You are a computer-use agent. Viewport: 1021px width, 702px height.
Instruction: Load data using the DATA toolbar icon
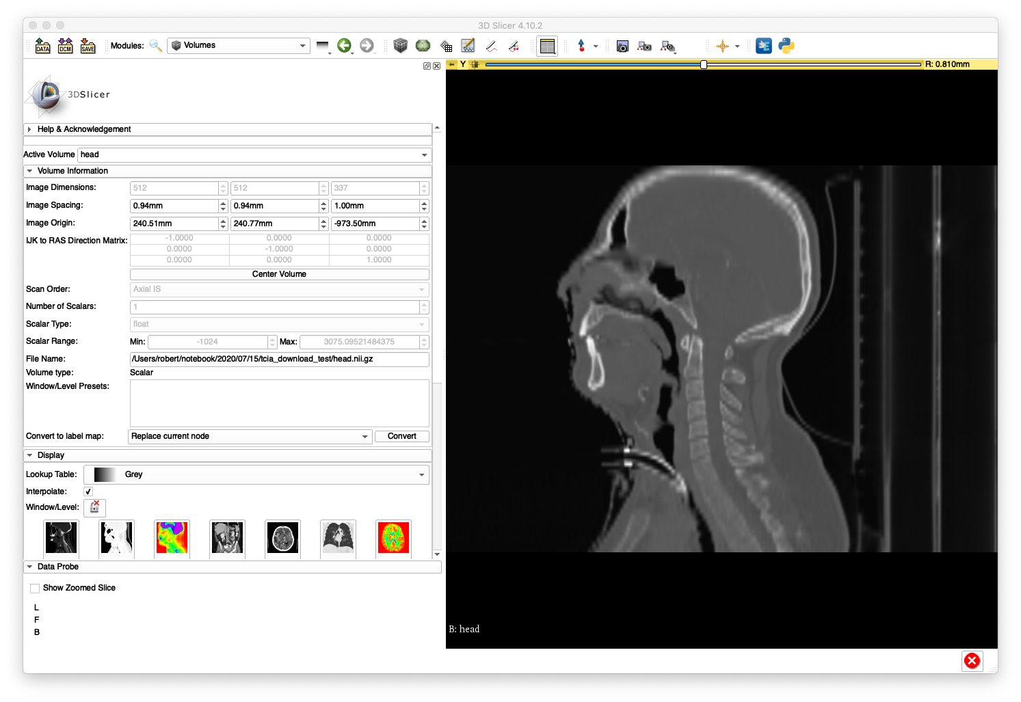[x=42, y=45]
